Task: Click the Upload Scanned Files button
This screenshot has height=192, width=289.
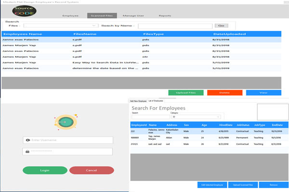Action: (243, 185)
